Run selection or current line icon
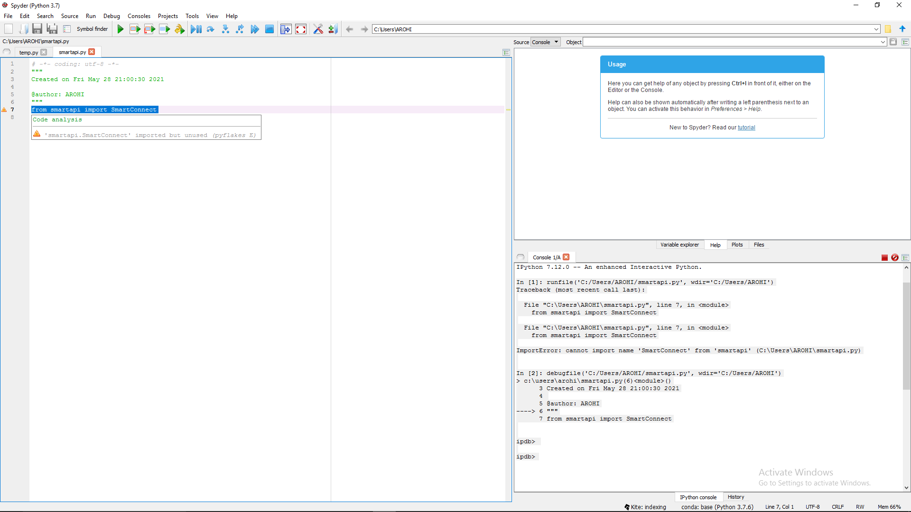Image resolution: width=911 pixels, height=512 pixels. 165,29
